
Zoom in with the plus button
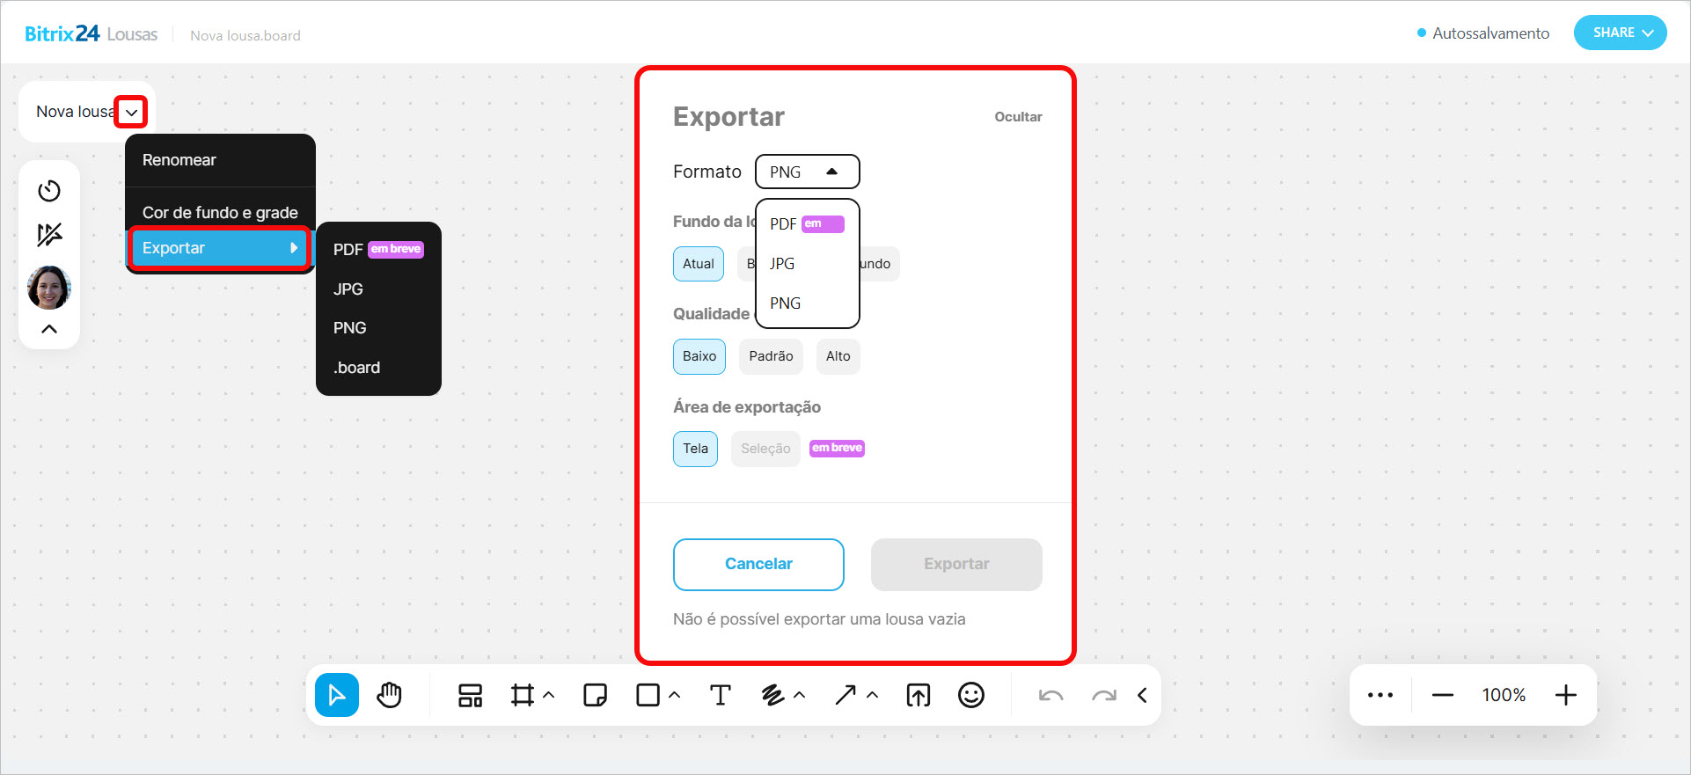click(1565, 695)
